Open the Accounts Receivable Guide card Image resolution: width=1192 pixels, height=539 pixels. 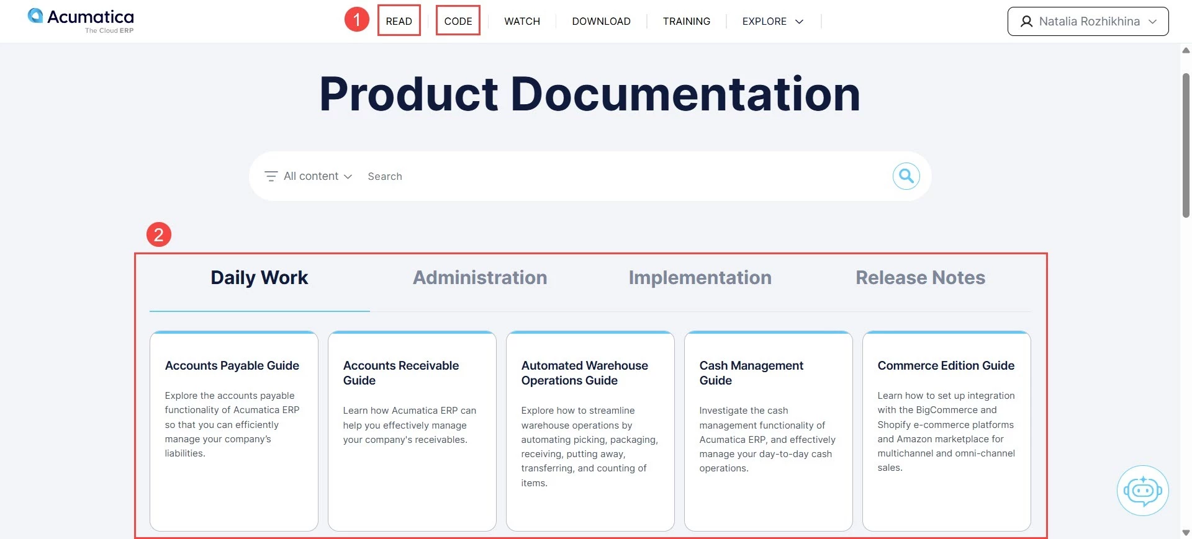412,431
